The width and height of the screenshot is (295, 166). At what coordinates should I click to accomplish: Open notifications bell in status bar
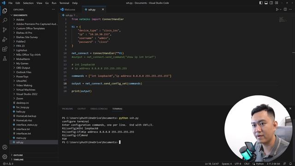click(x=290, y=164)
